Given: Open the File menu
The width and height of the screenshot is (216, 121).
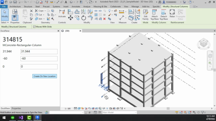Looking at the screenshot, I should (x=4, y=6).
